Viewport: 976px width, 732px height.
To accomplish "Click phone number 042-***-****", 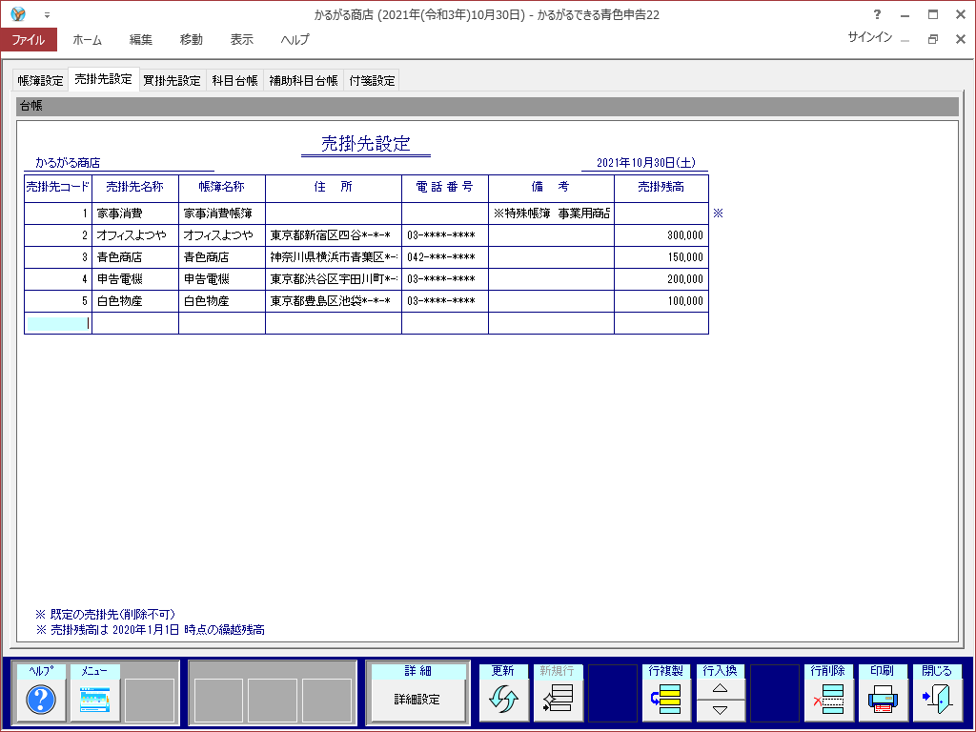I will click(444, 257).
